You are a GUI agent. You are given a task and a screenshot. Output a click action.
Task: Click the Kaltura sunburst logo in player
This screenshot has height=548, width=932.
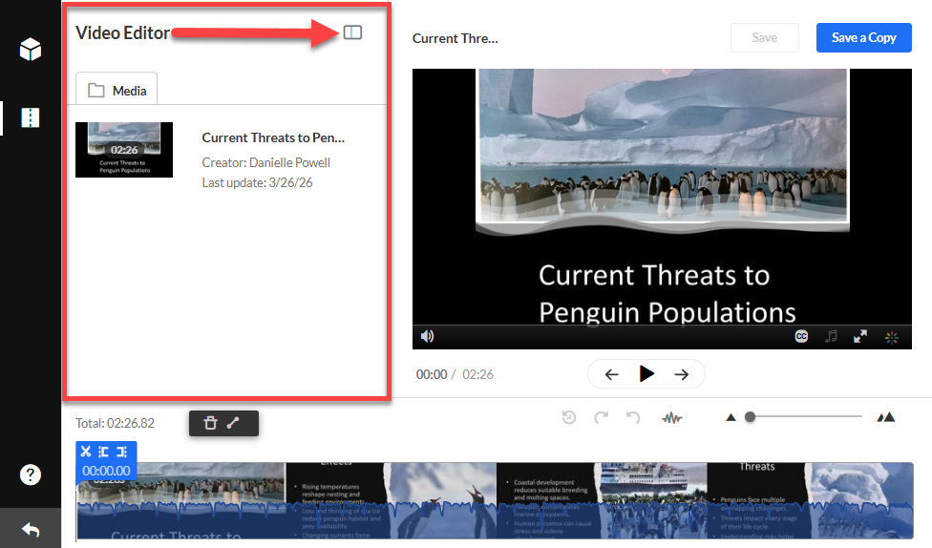tap(892, 338)
